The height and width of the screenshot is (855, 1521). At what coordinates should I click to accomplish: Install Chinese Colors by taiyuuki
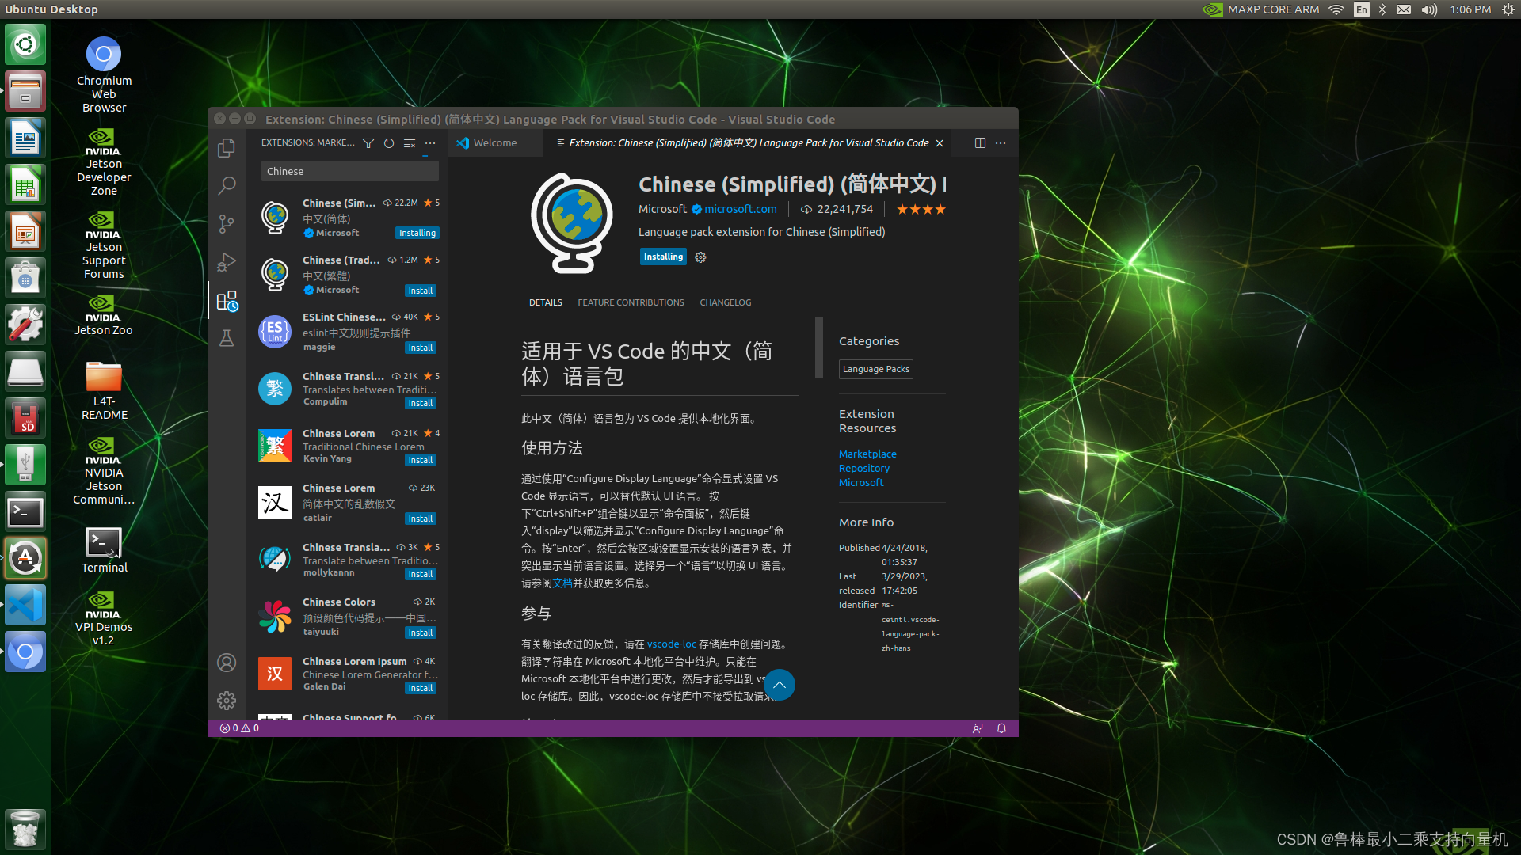click(x=420, y=633)
